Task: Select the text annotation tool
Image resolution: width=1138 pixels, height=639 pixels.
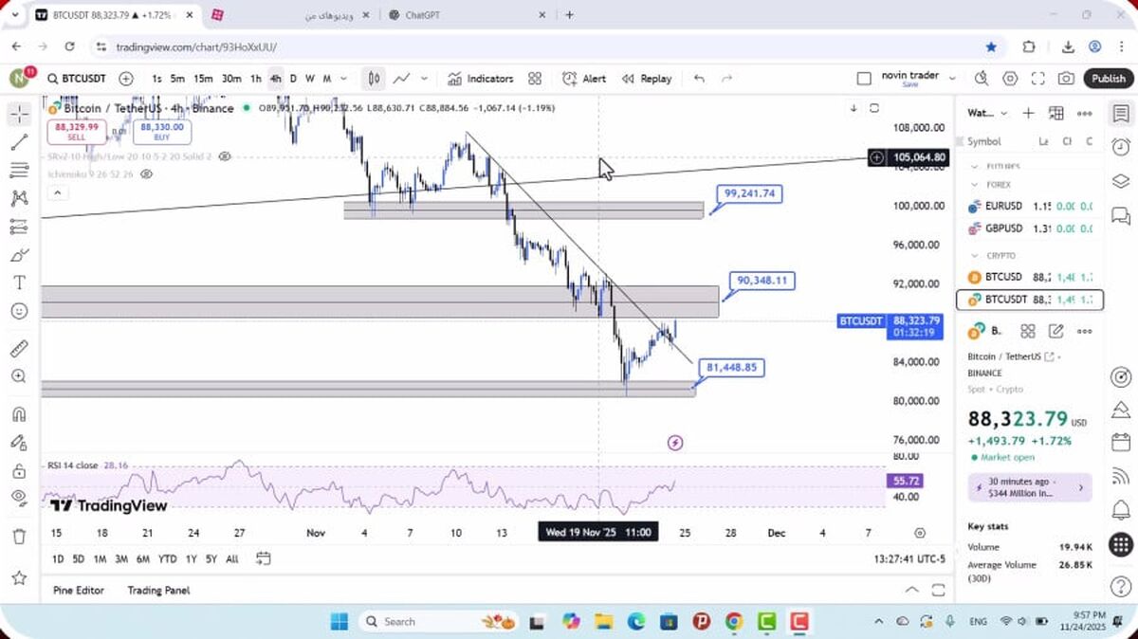Action: pyautogui.click(x=19, y=283)
